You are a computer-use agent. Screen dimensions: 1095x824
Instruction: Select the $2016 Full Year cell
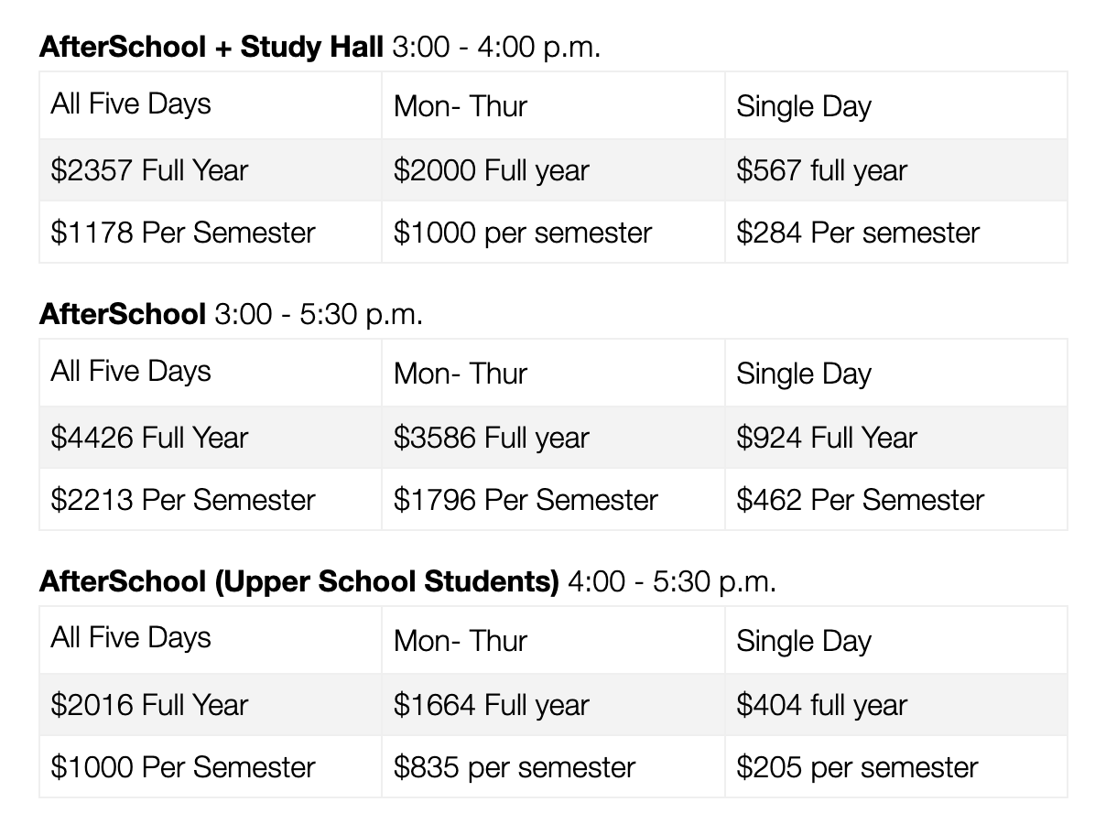click(x=211, y=704)
